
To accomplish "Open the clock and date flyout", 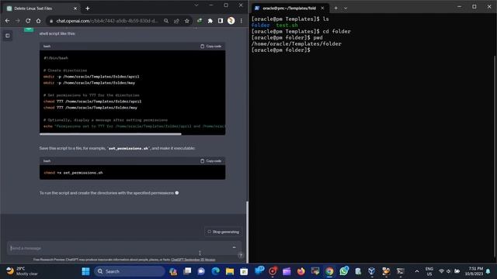I will click(474, 271).
